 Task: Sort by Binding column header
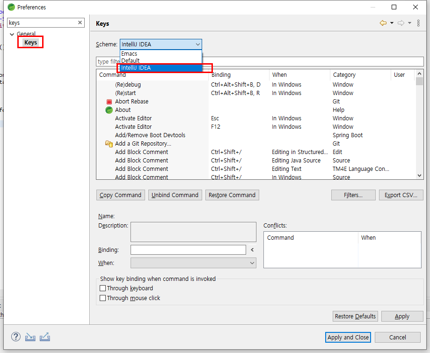tap(239, 74)
